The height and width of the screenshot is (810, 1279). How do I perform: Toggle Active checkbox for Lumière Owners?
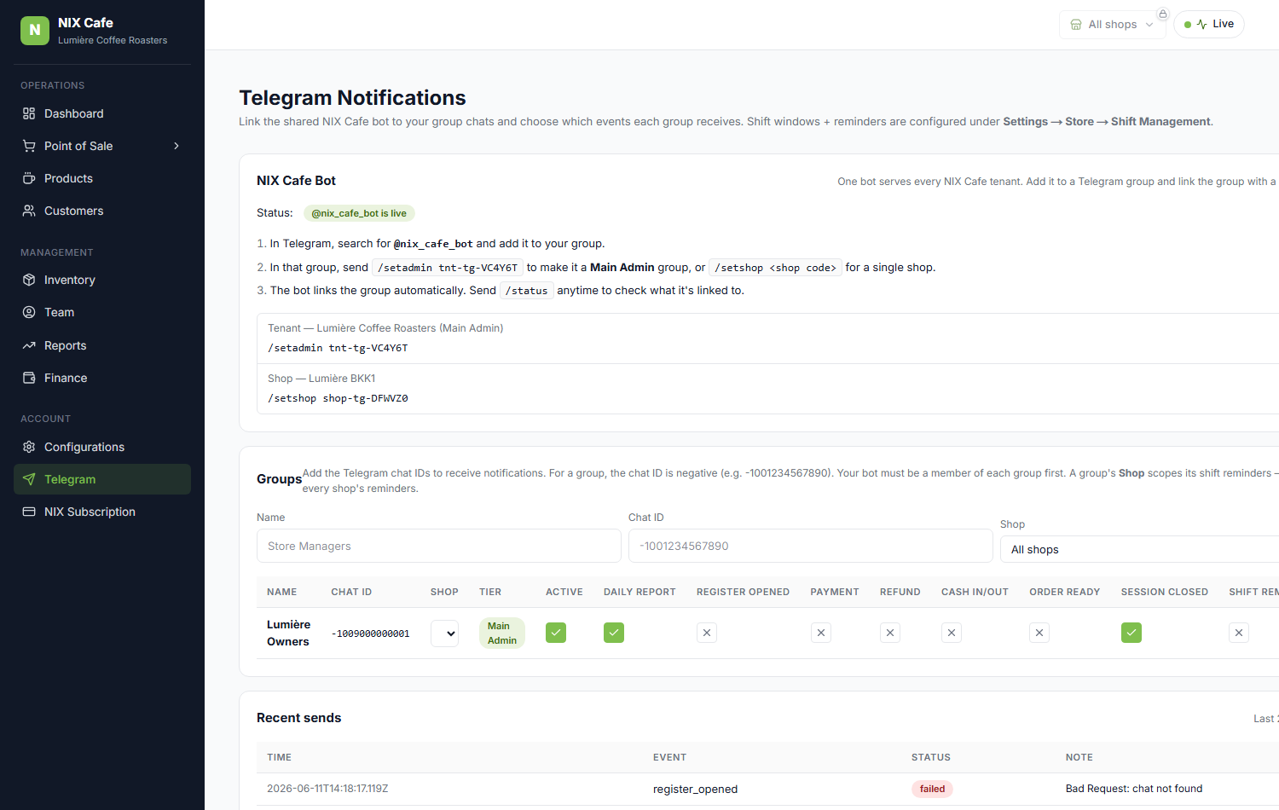(556, 633)
